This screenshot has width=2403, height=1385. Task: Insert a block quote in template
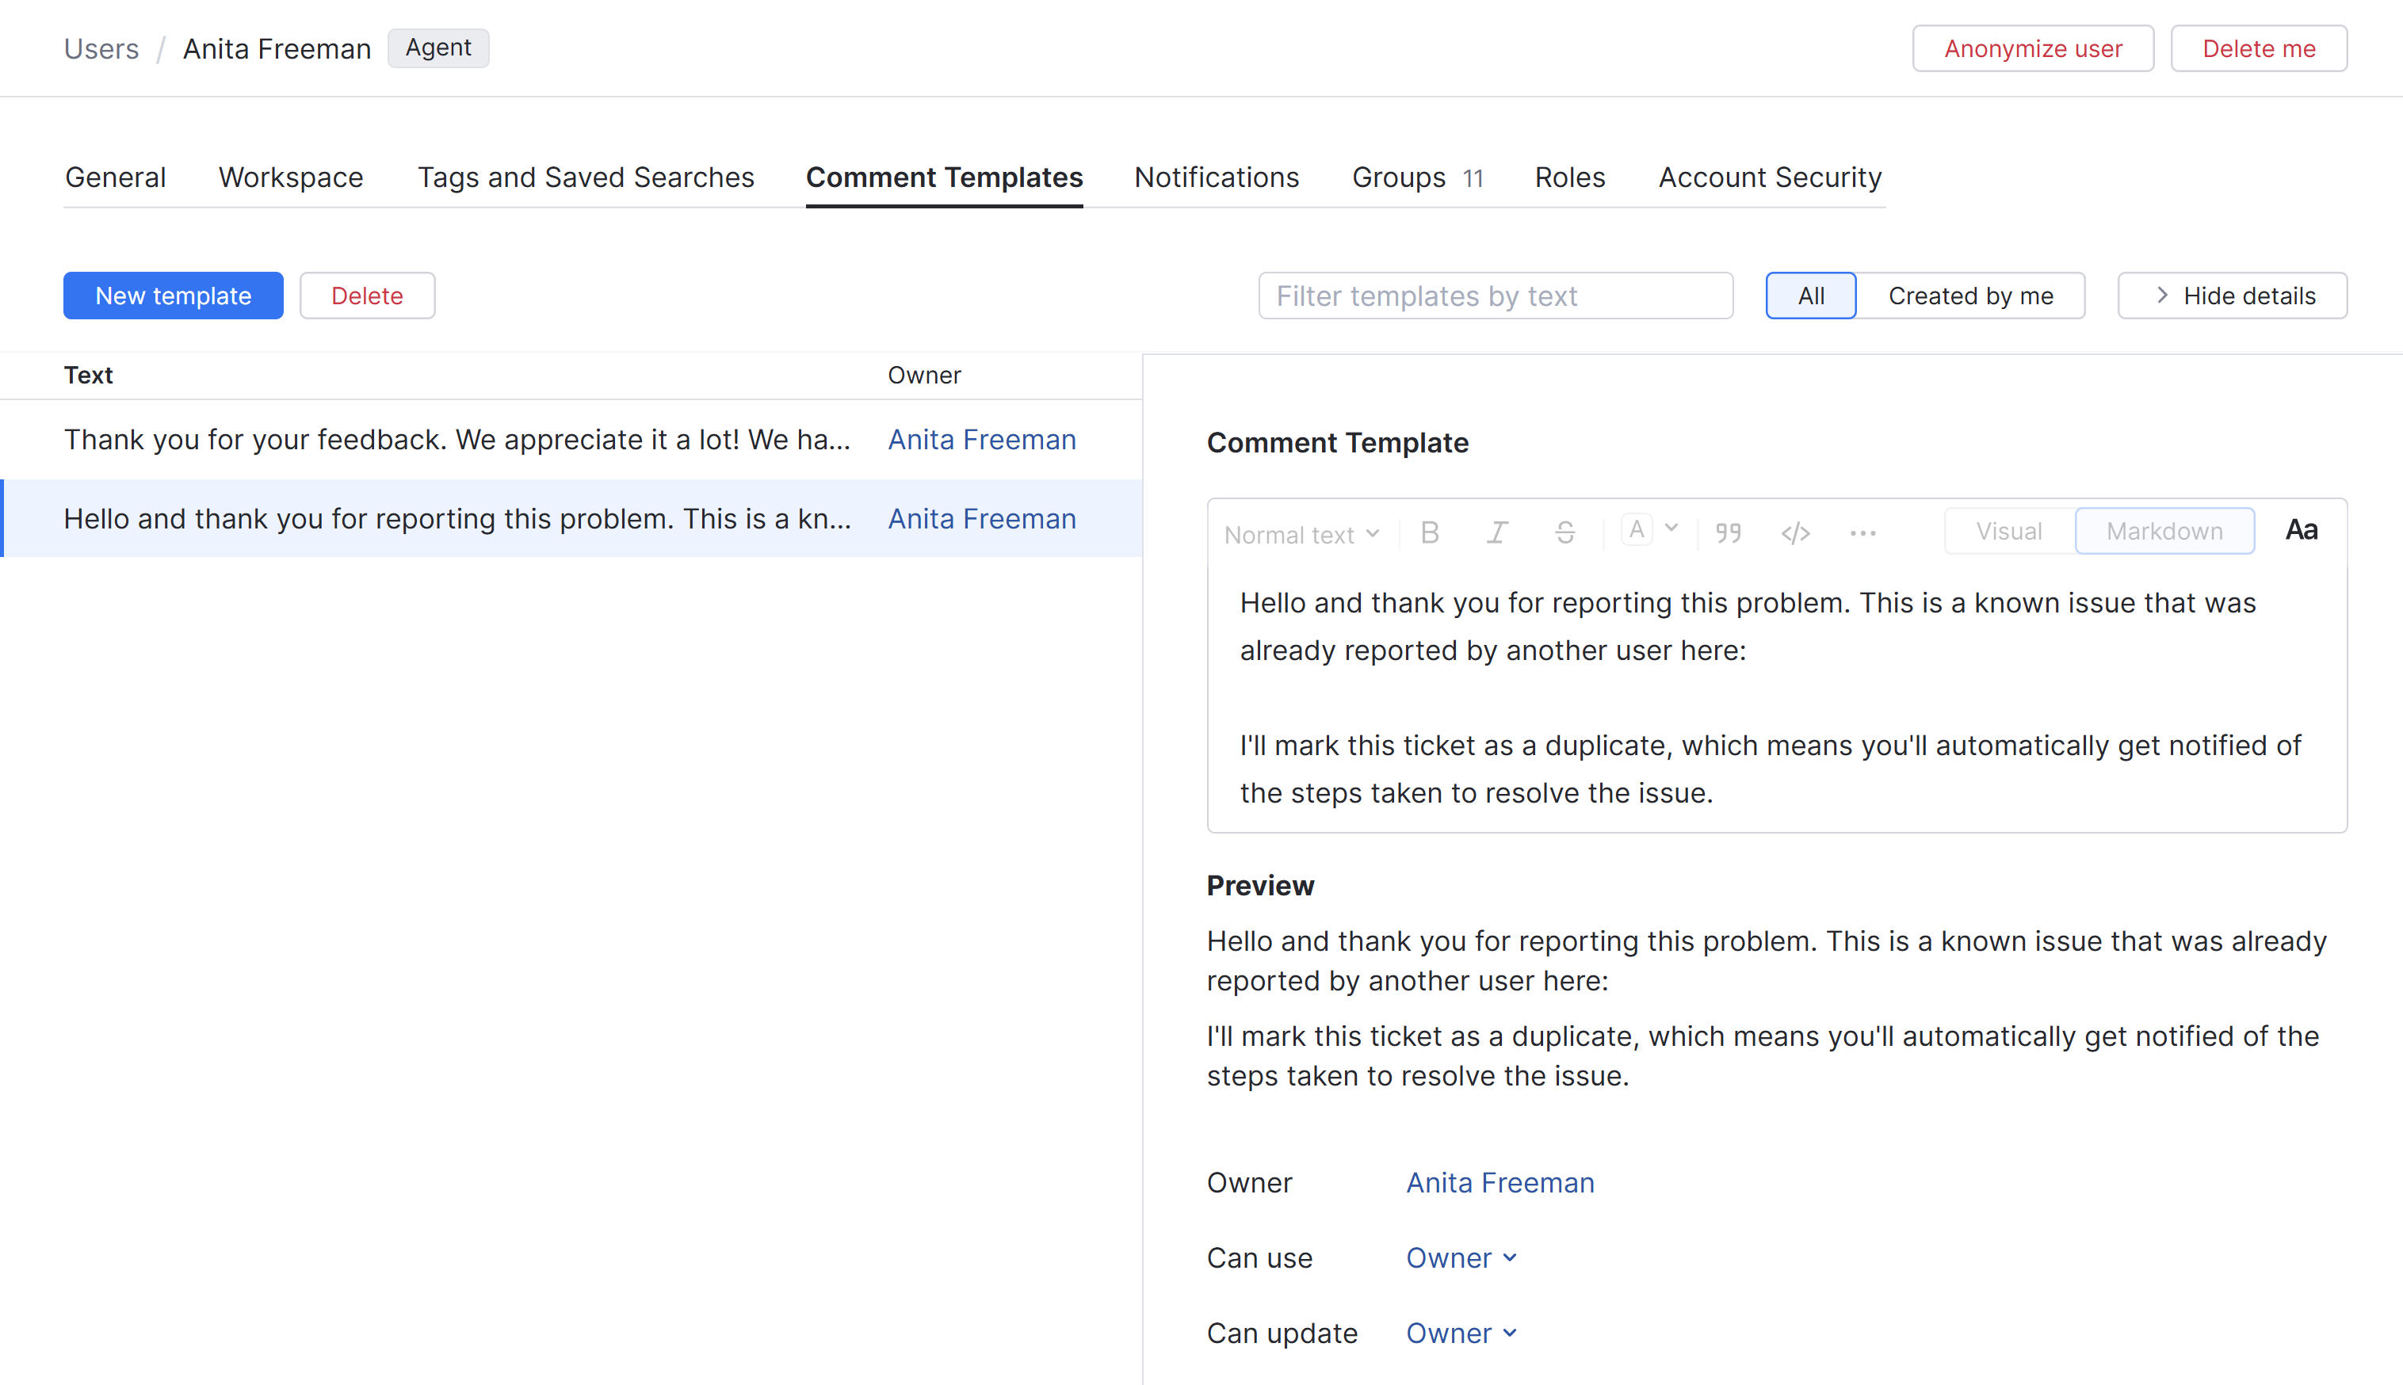point(1728,532)
